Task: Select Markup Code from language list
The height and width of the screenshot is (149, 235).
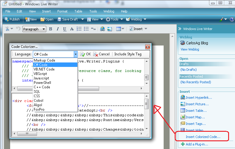Action: pos(55,60)
